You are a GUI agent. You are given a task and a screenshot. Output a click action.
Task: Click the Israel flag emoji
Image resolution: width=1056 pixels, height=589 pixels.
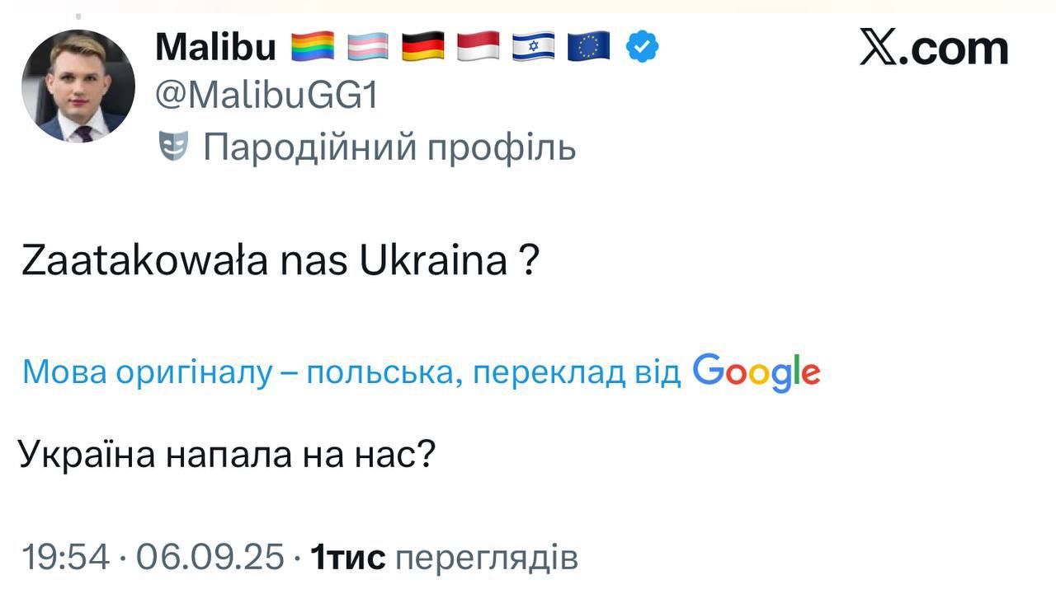pos(534,47)
